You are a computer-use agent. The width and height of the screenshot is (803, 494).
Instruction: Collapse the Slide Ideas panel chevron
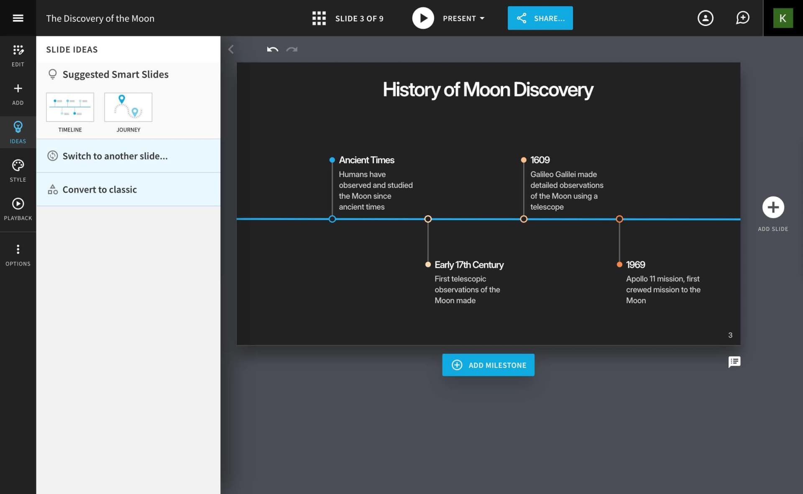pyautogui.click(x=231, y=49)
